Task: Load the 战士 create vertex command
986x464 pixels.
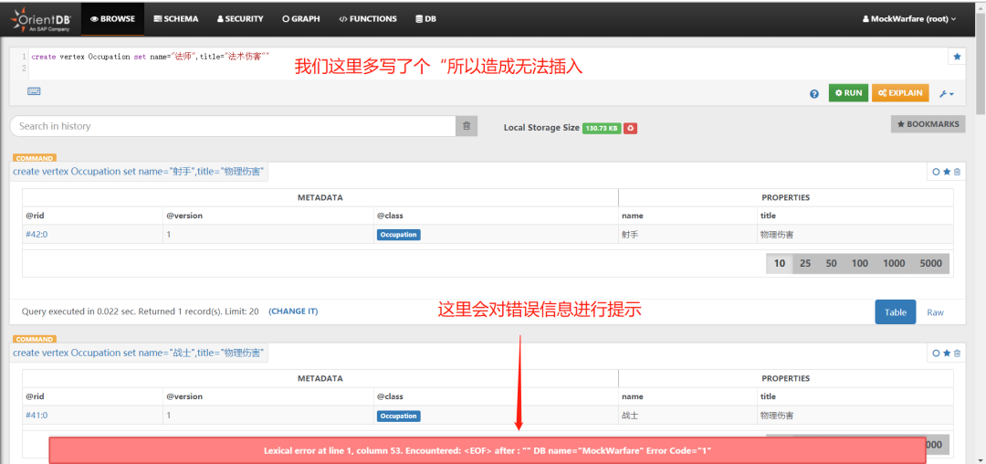Action: coord(139,353)
